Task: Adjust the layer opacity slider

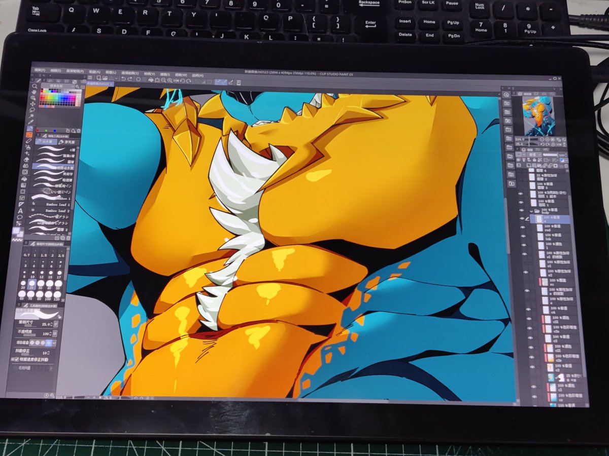Action: pyautogui.click(x=550, y=155)
